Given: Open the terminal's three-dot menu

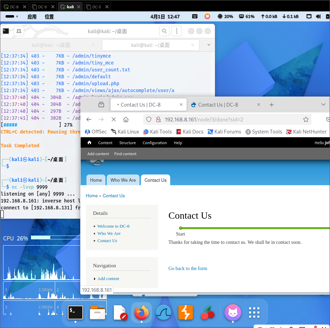Looking at the screenshot, I should click(176, 31).
